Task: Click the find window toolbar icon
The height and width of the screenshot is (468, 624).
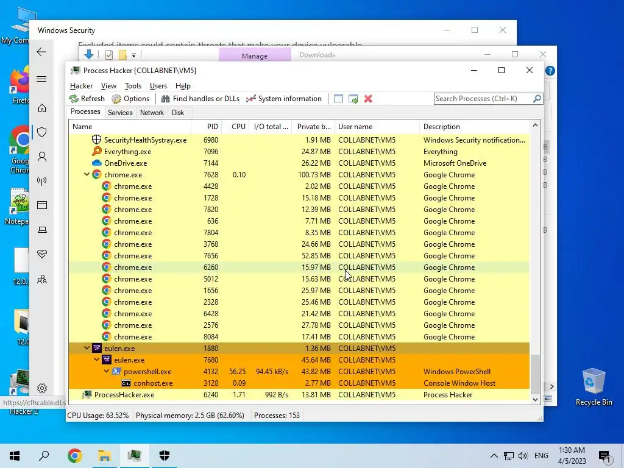Action: coord(338,99)
